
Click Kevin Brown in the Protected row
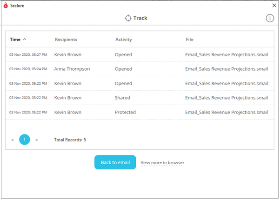(68, 112)
